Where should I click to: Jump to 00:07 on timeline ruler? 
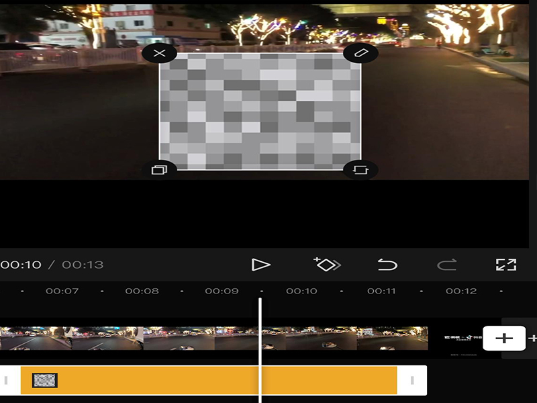[x=62, y=292]
